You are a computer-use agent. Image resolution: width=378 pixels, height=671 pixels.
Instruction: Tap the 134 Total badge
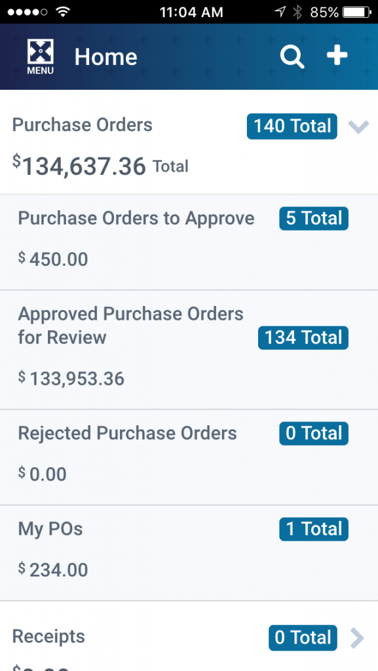[x=303, y=337]
